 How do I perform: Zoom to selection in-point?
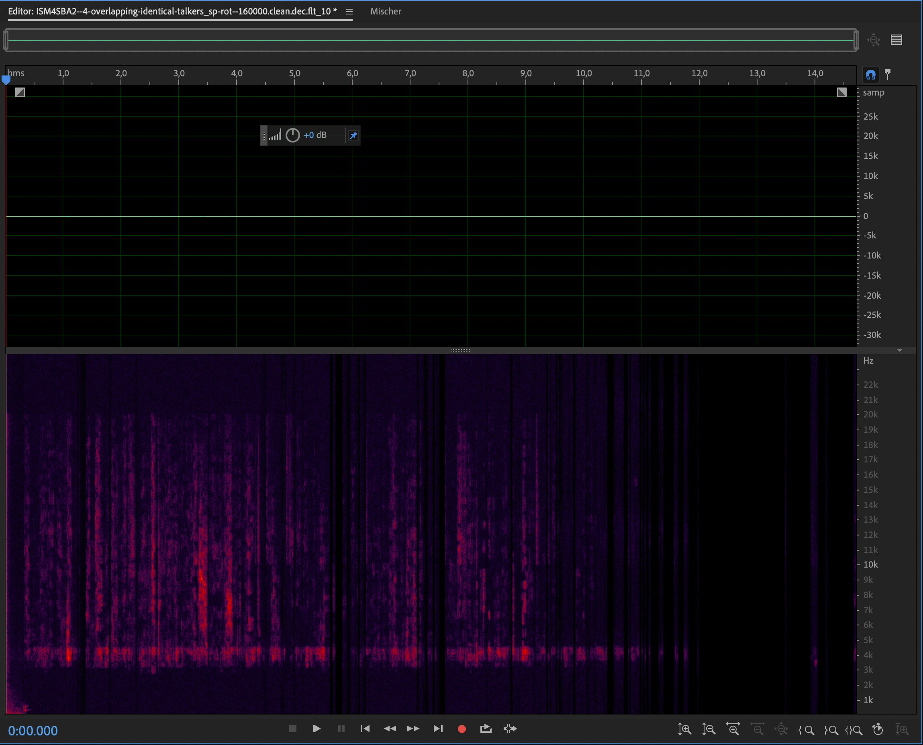(806, 730)
